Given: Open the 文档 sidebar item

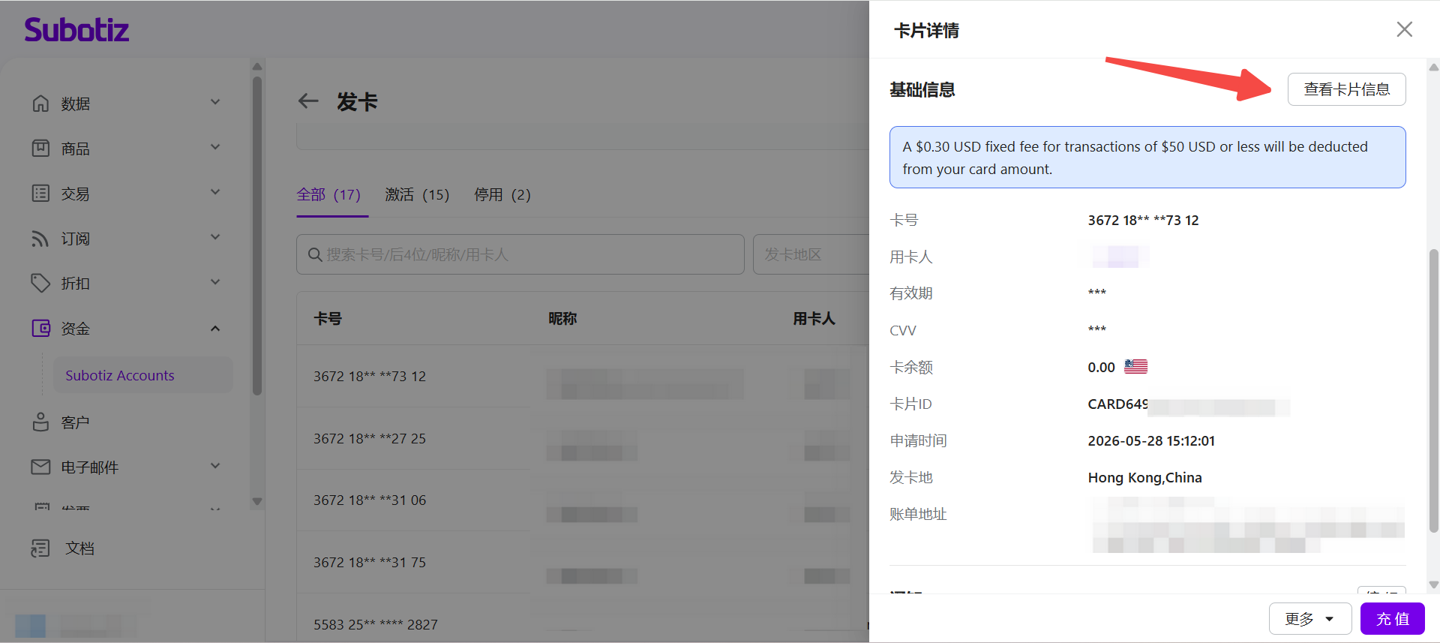Looking at the screenshot, I should point(79,548).
